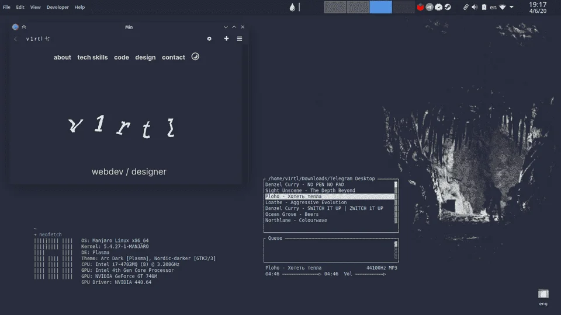The height and width of the screenshot is (315, 561).
Task: Click 'OS: Manjaro Linux x86_64' neofetch line
Action: (x=115, y=241)
